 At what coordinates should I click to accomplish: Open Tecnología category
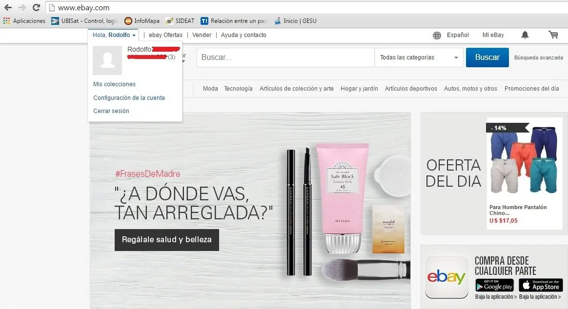click(238, 88)
